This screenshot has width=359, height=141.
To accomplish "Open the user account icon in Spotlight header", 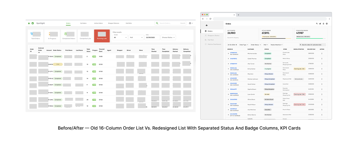I will 191,23.
